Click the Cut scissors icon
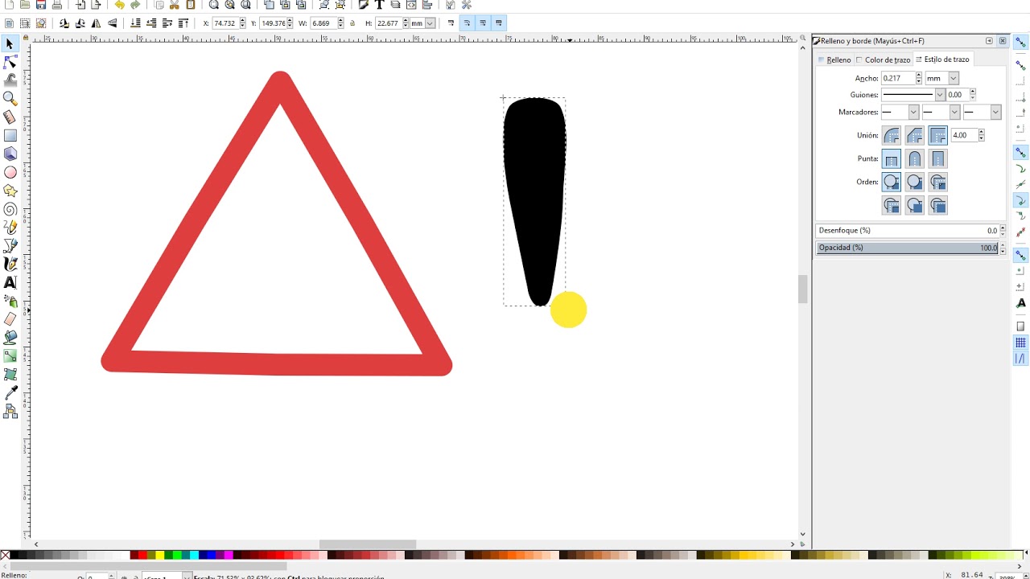Screen dimensions: 1030x579 pyautogui.click(x=174, y=5)
